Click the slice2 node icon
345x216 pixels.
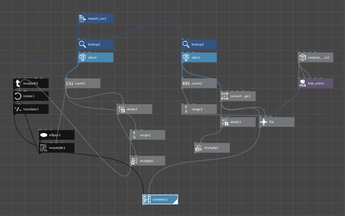coord(82,57)
